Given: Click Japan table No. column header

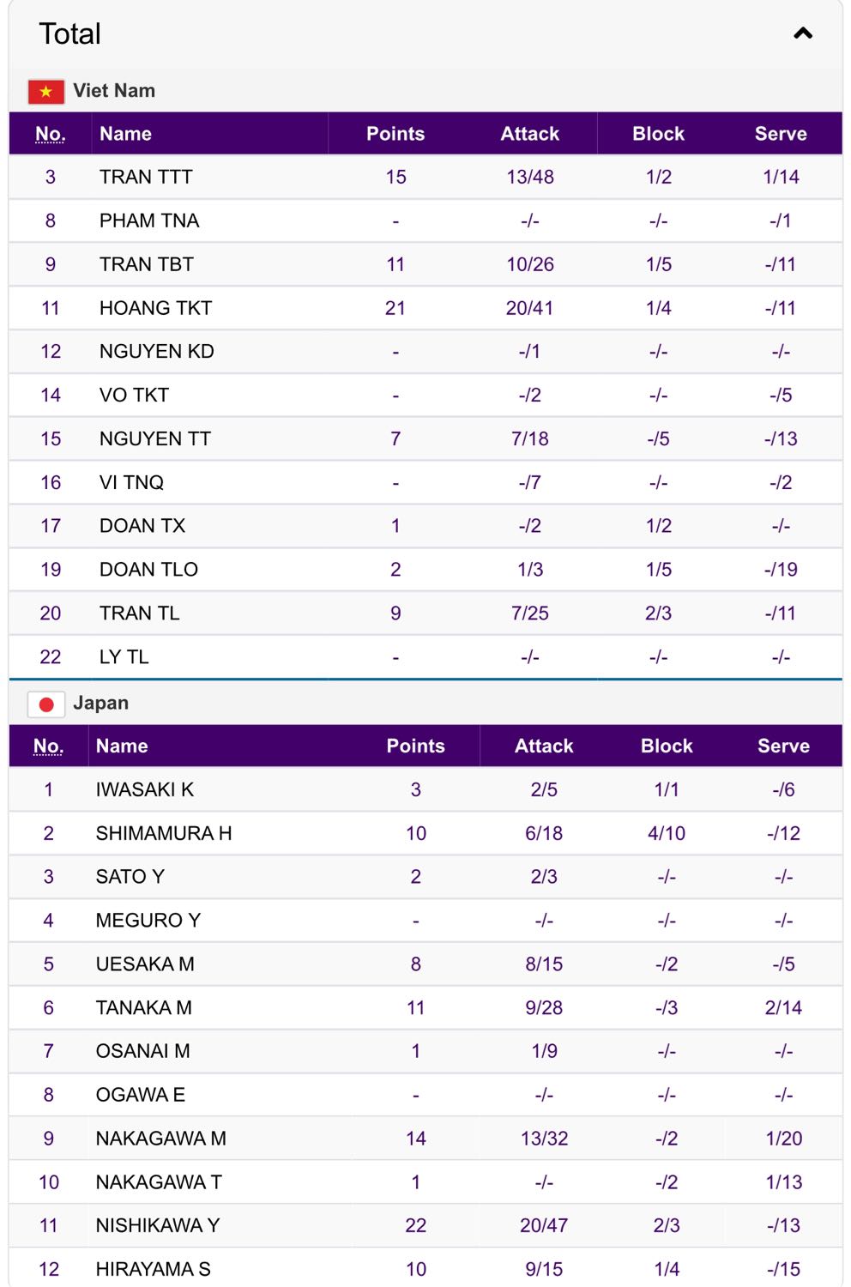Looking at the screenshot, I should tap(48, 746).
